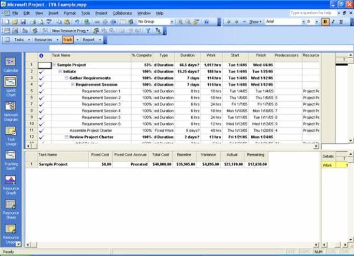Click the Print icon
The image size is (354, 256).
coord(33,22)
